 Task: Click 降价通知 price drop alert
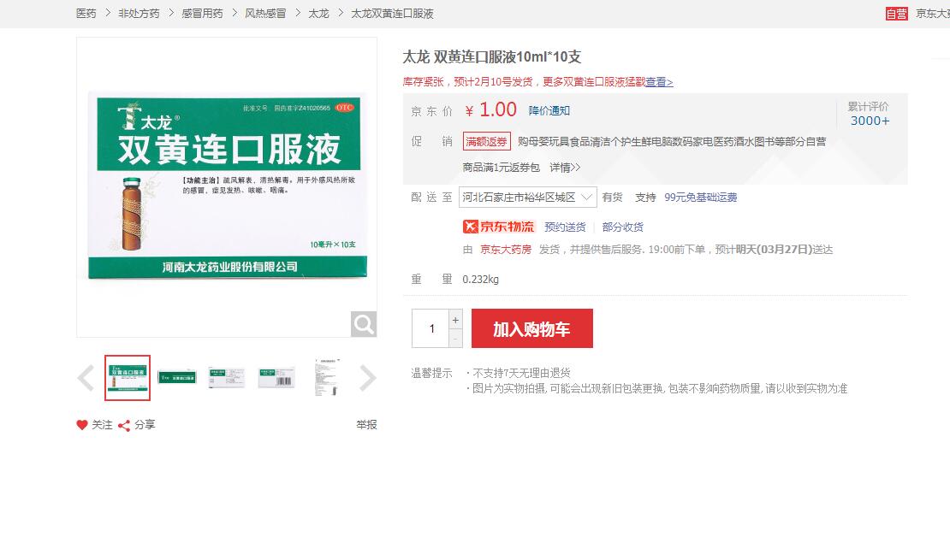click(549, 111)
